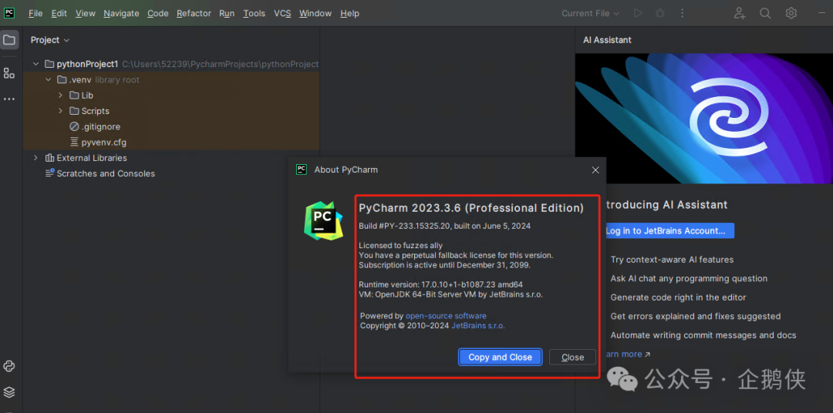This screenshot has width=833, height=413.
Task: Click the Search Everywhere magnifier icon
Action: [x=765, y=13]
